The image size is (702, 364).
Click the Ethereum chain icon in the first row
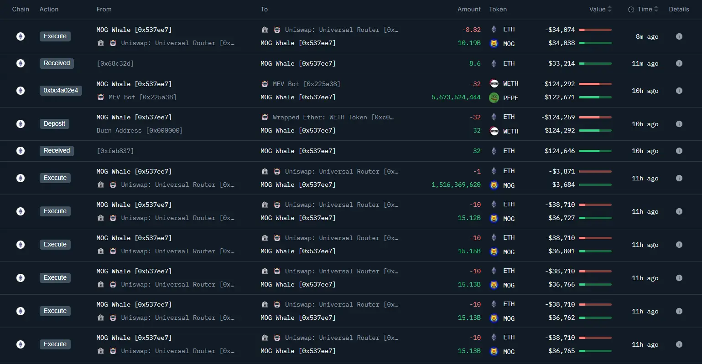(x=21, y=36)
